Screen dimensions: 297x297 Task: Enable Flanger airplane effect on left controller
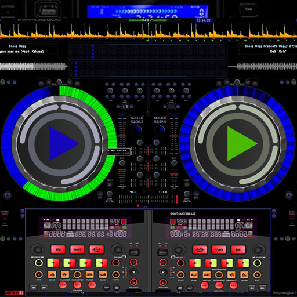[x=65, y=274]
